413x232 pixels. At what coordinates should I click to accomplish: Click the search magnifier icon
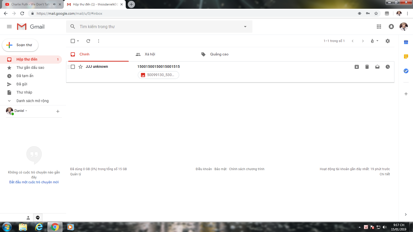73,27
